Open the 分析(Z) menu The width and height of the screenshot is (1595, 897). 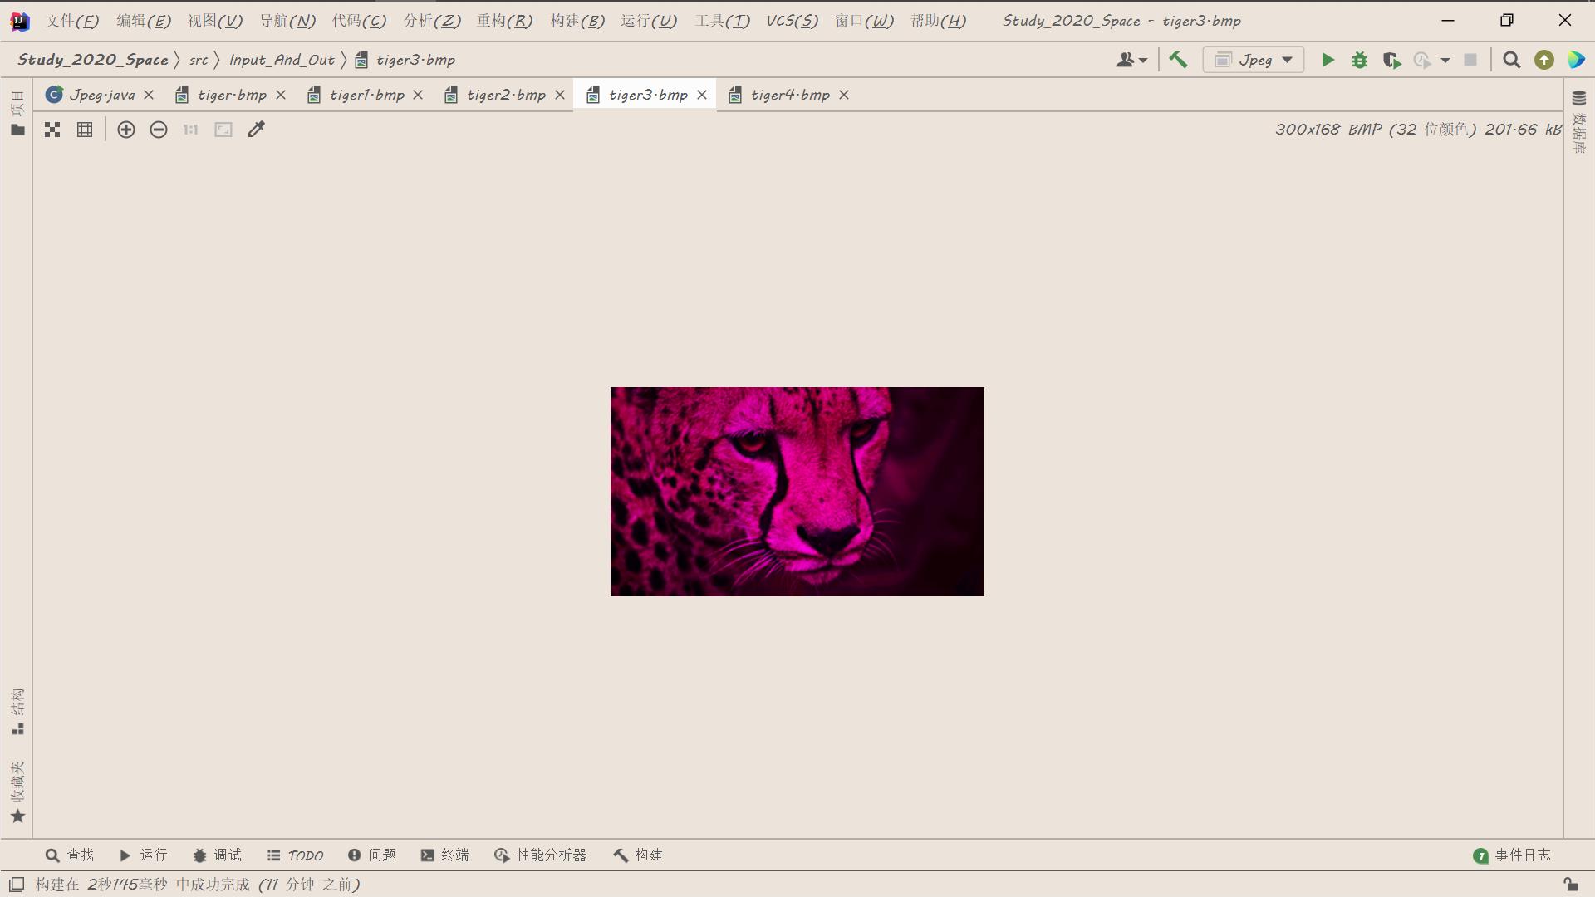pyautogui.click(x=432, y=21)
